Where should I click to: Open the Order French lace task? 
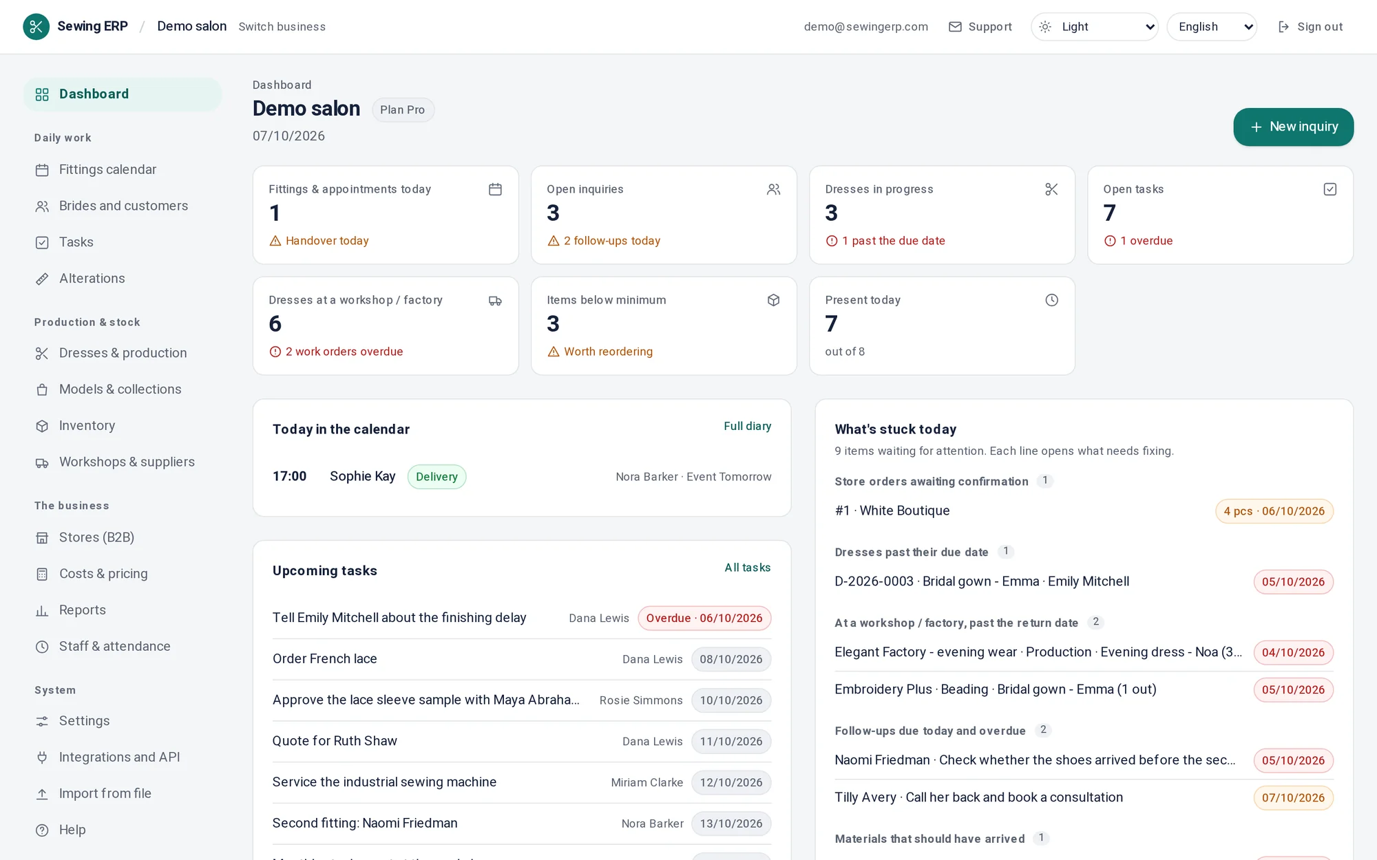tap(522, 659)
